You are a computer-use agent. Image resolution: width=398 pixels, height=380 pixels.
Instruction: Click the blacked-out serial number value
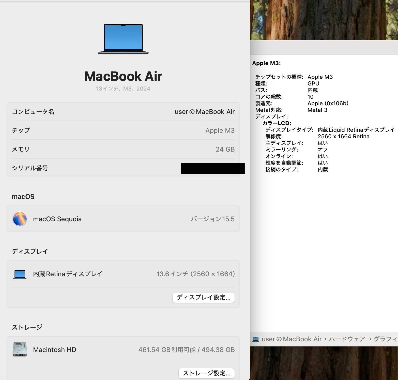coord(212,168)
